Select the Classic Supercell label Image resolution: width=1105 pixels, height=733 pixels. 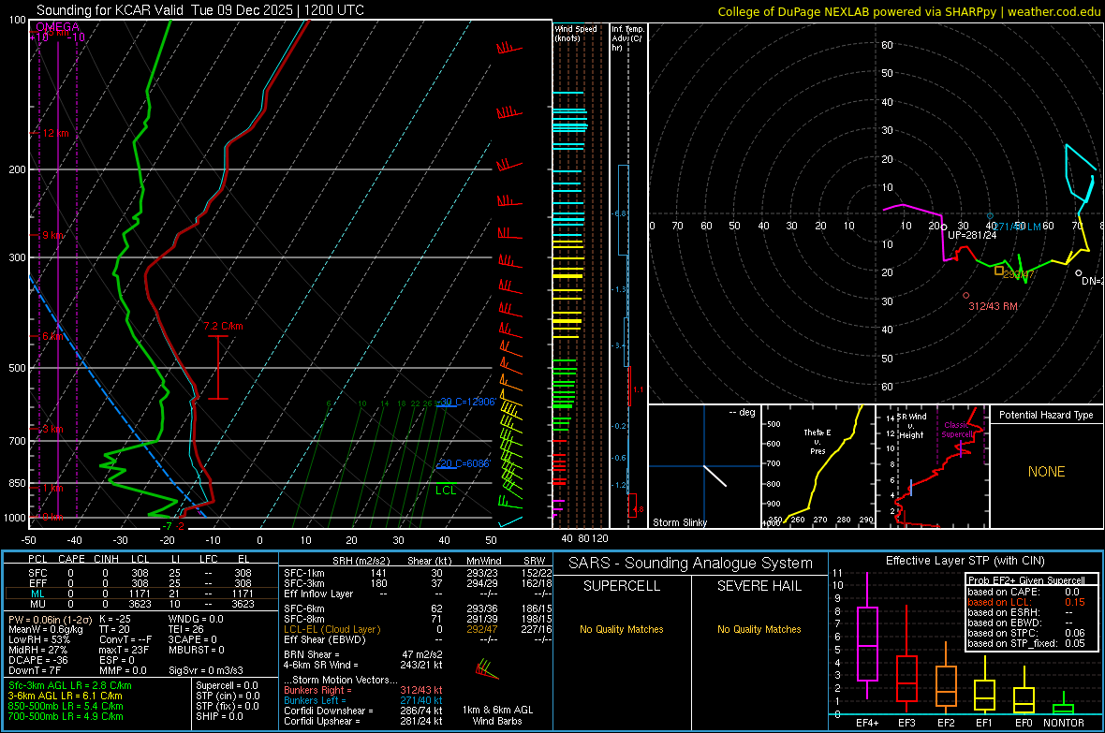click(x=957, y=430)
